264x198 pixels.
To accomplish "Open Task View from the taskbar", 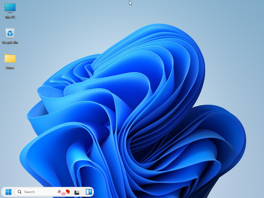I will (77, 192).
